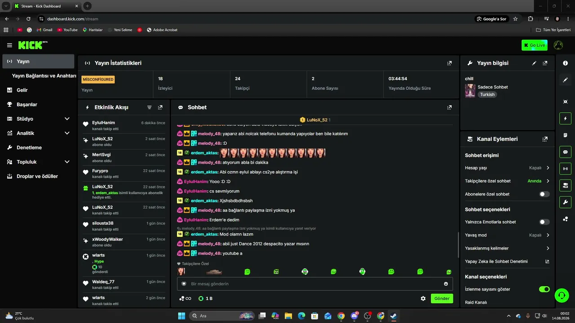Click the broadcast signal sidebar icon
Image resolution: width=575 pixels, height=323 pixels.
click(x=565, y=169)
